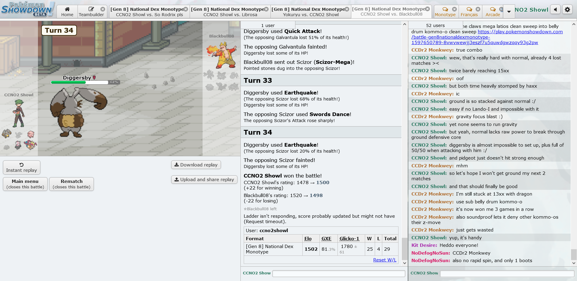The height and width of the screenshot is (281, 577).
Task: Click the first NoDefogNoSun username in chat
Action: point(431,253)
